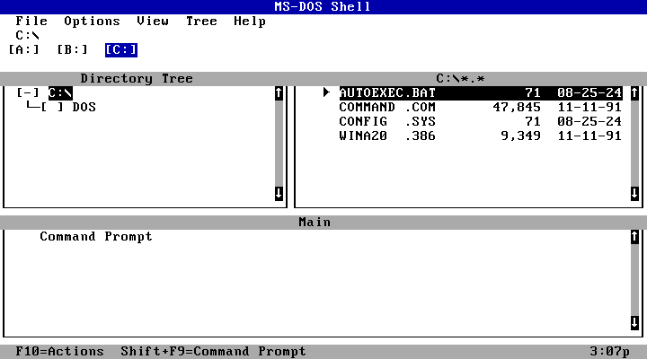This screenshot has width=647, height=359.
Task: Click the arrow marker beside AUTOEXEC.BAT
Action: pos(326,92)
